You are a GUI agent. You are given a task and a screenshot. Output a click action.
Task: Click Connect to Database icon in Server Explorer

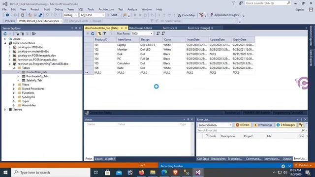pyautogui.click(x=18, y=34)
